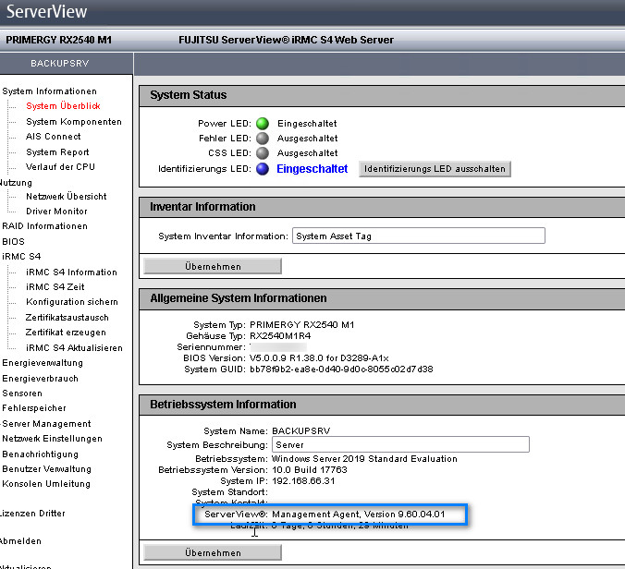Open Benachrichtigung section
The image size is (625, 569).
coord(41,454)
